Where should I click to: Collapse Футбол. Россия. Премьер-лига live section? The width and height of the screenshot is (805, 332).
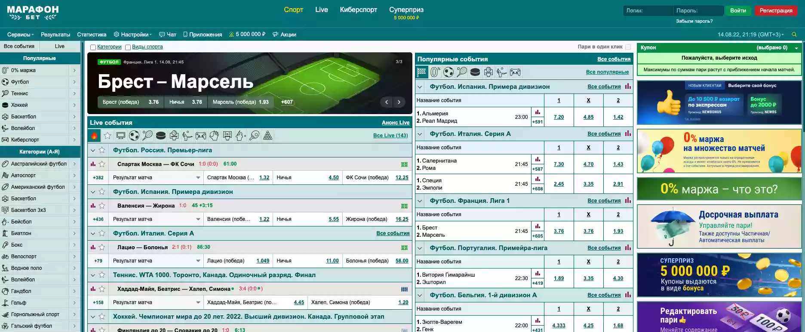(92, 150)
